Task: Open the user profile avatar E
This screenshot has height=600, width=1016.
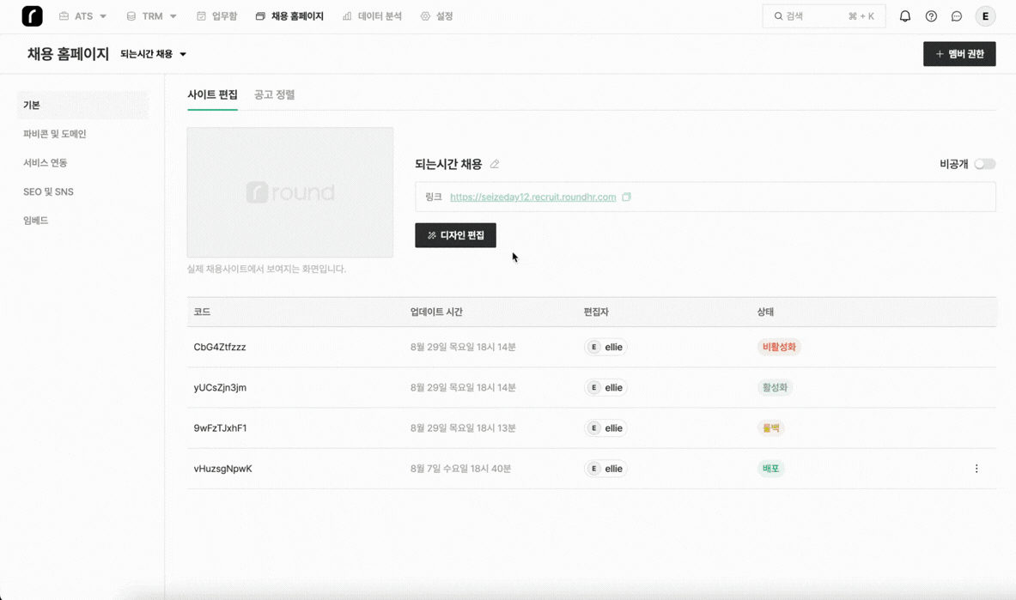Action: tap(985, 16)
